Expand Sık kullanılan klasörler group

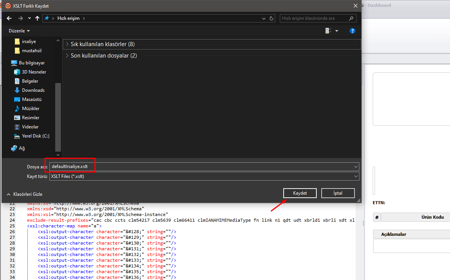pos(102,44)
